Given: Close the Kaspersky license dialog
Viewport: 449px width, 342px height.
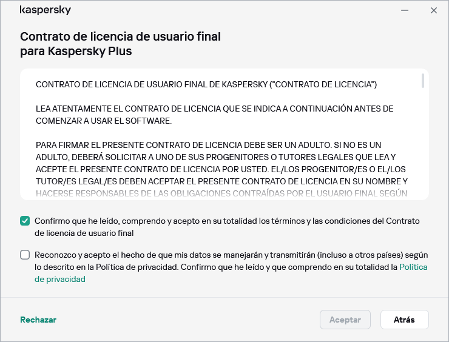Looking at the screenshot, I should pos(433,10).
